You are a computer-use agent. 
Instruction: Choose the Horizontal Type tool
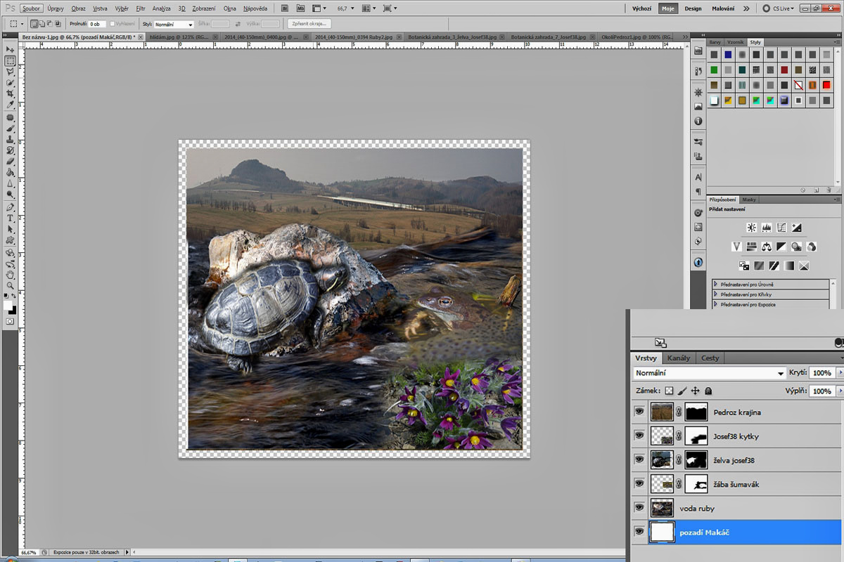(11, 218)
